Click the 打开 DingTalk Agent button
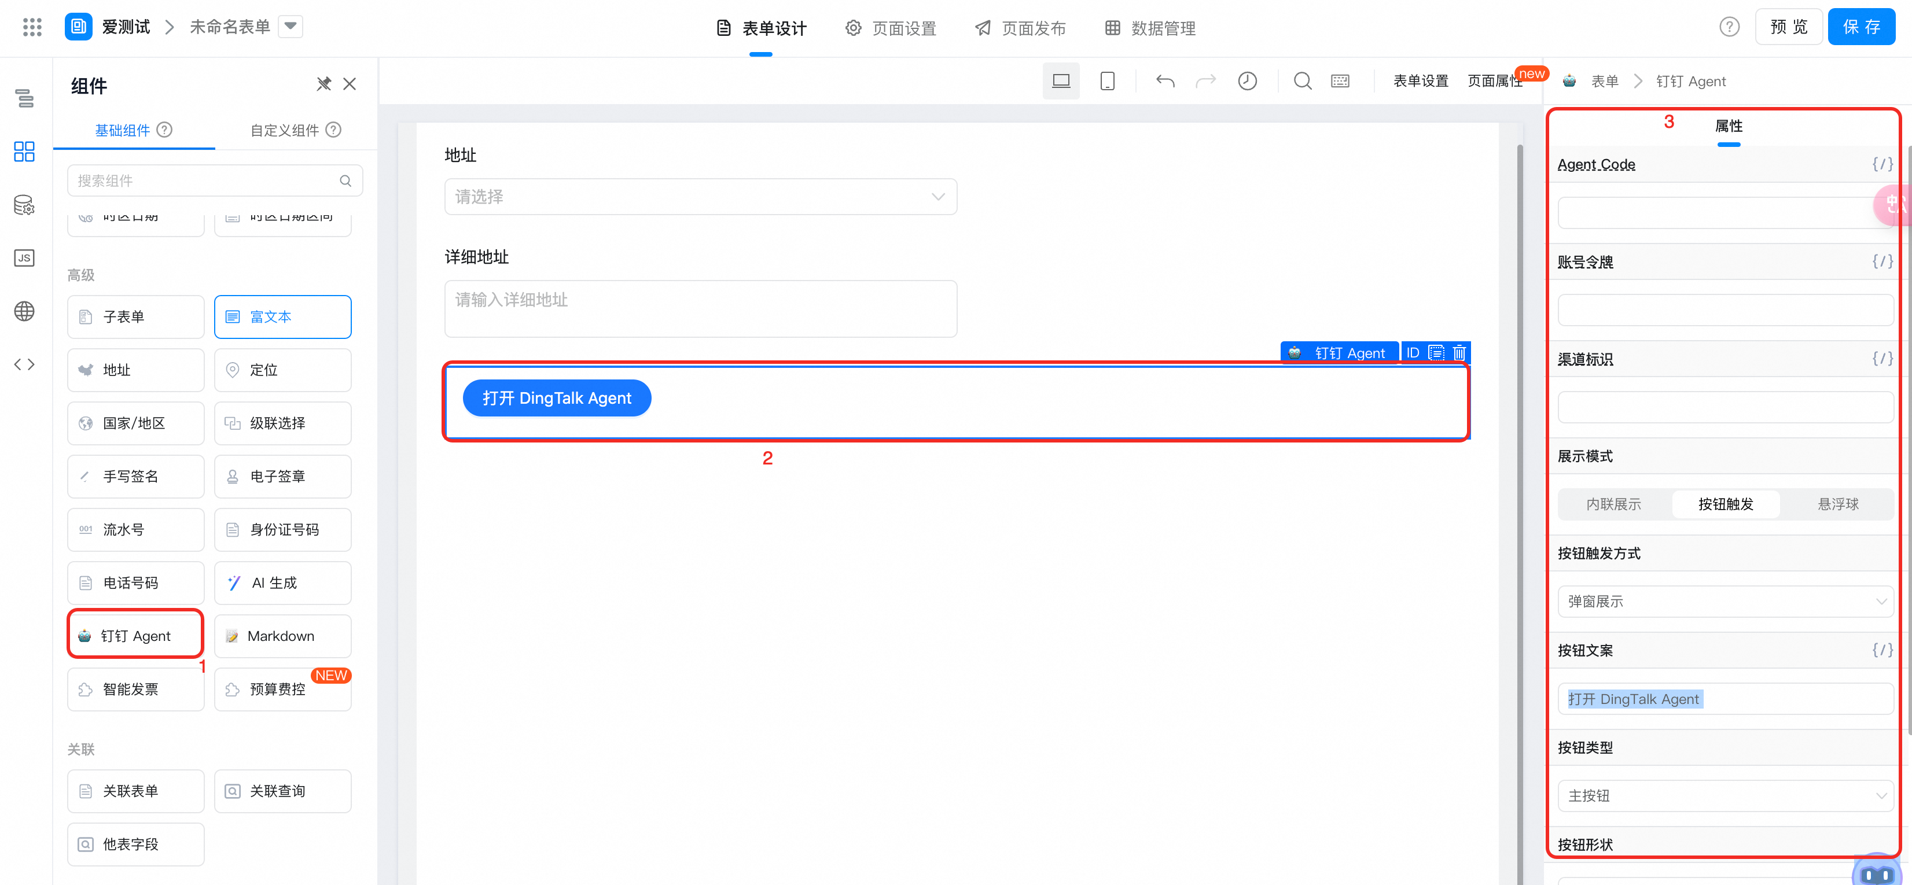Image resolution: width=1912 pixels, height=885 pixels. pyautogui.click(x=557, y=399)
